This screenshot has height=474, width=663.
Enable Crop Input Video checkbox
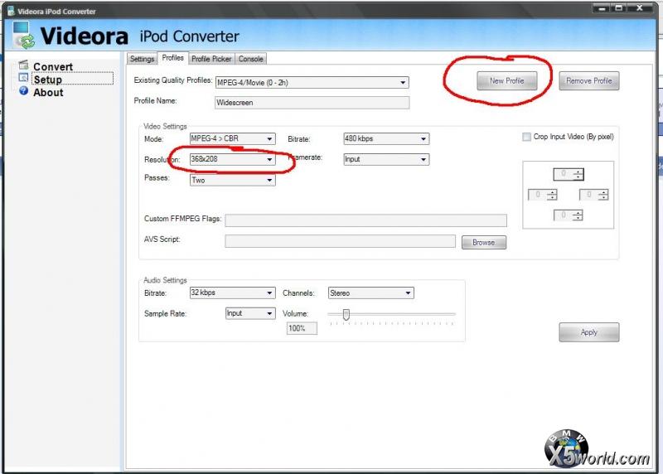point(526,137)
